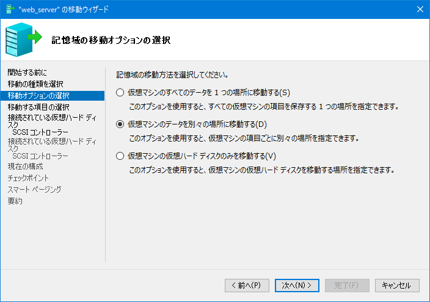Image resolution: width=430 pixels, height=302 pixels.
Task: Click the 'スマート ページング' step
Action: (x=35, y=189)
